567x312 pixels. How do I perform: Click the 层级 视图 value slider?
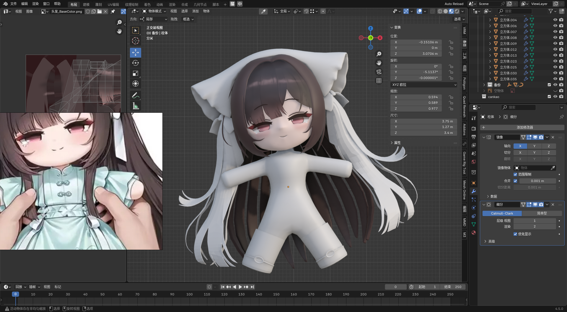click(535, 221)
